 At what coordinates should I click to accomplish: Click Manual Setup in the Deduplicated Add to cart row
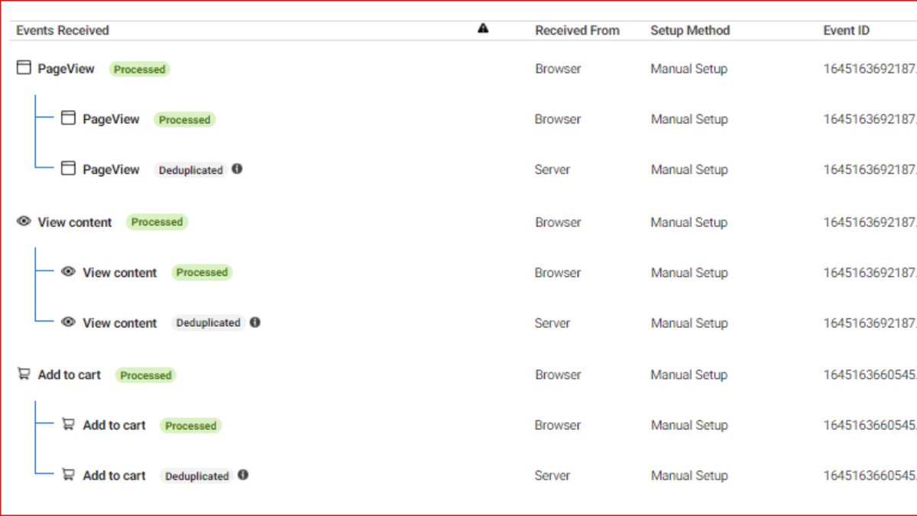[x=689, y=475]
